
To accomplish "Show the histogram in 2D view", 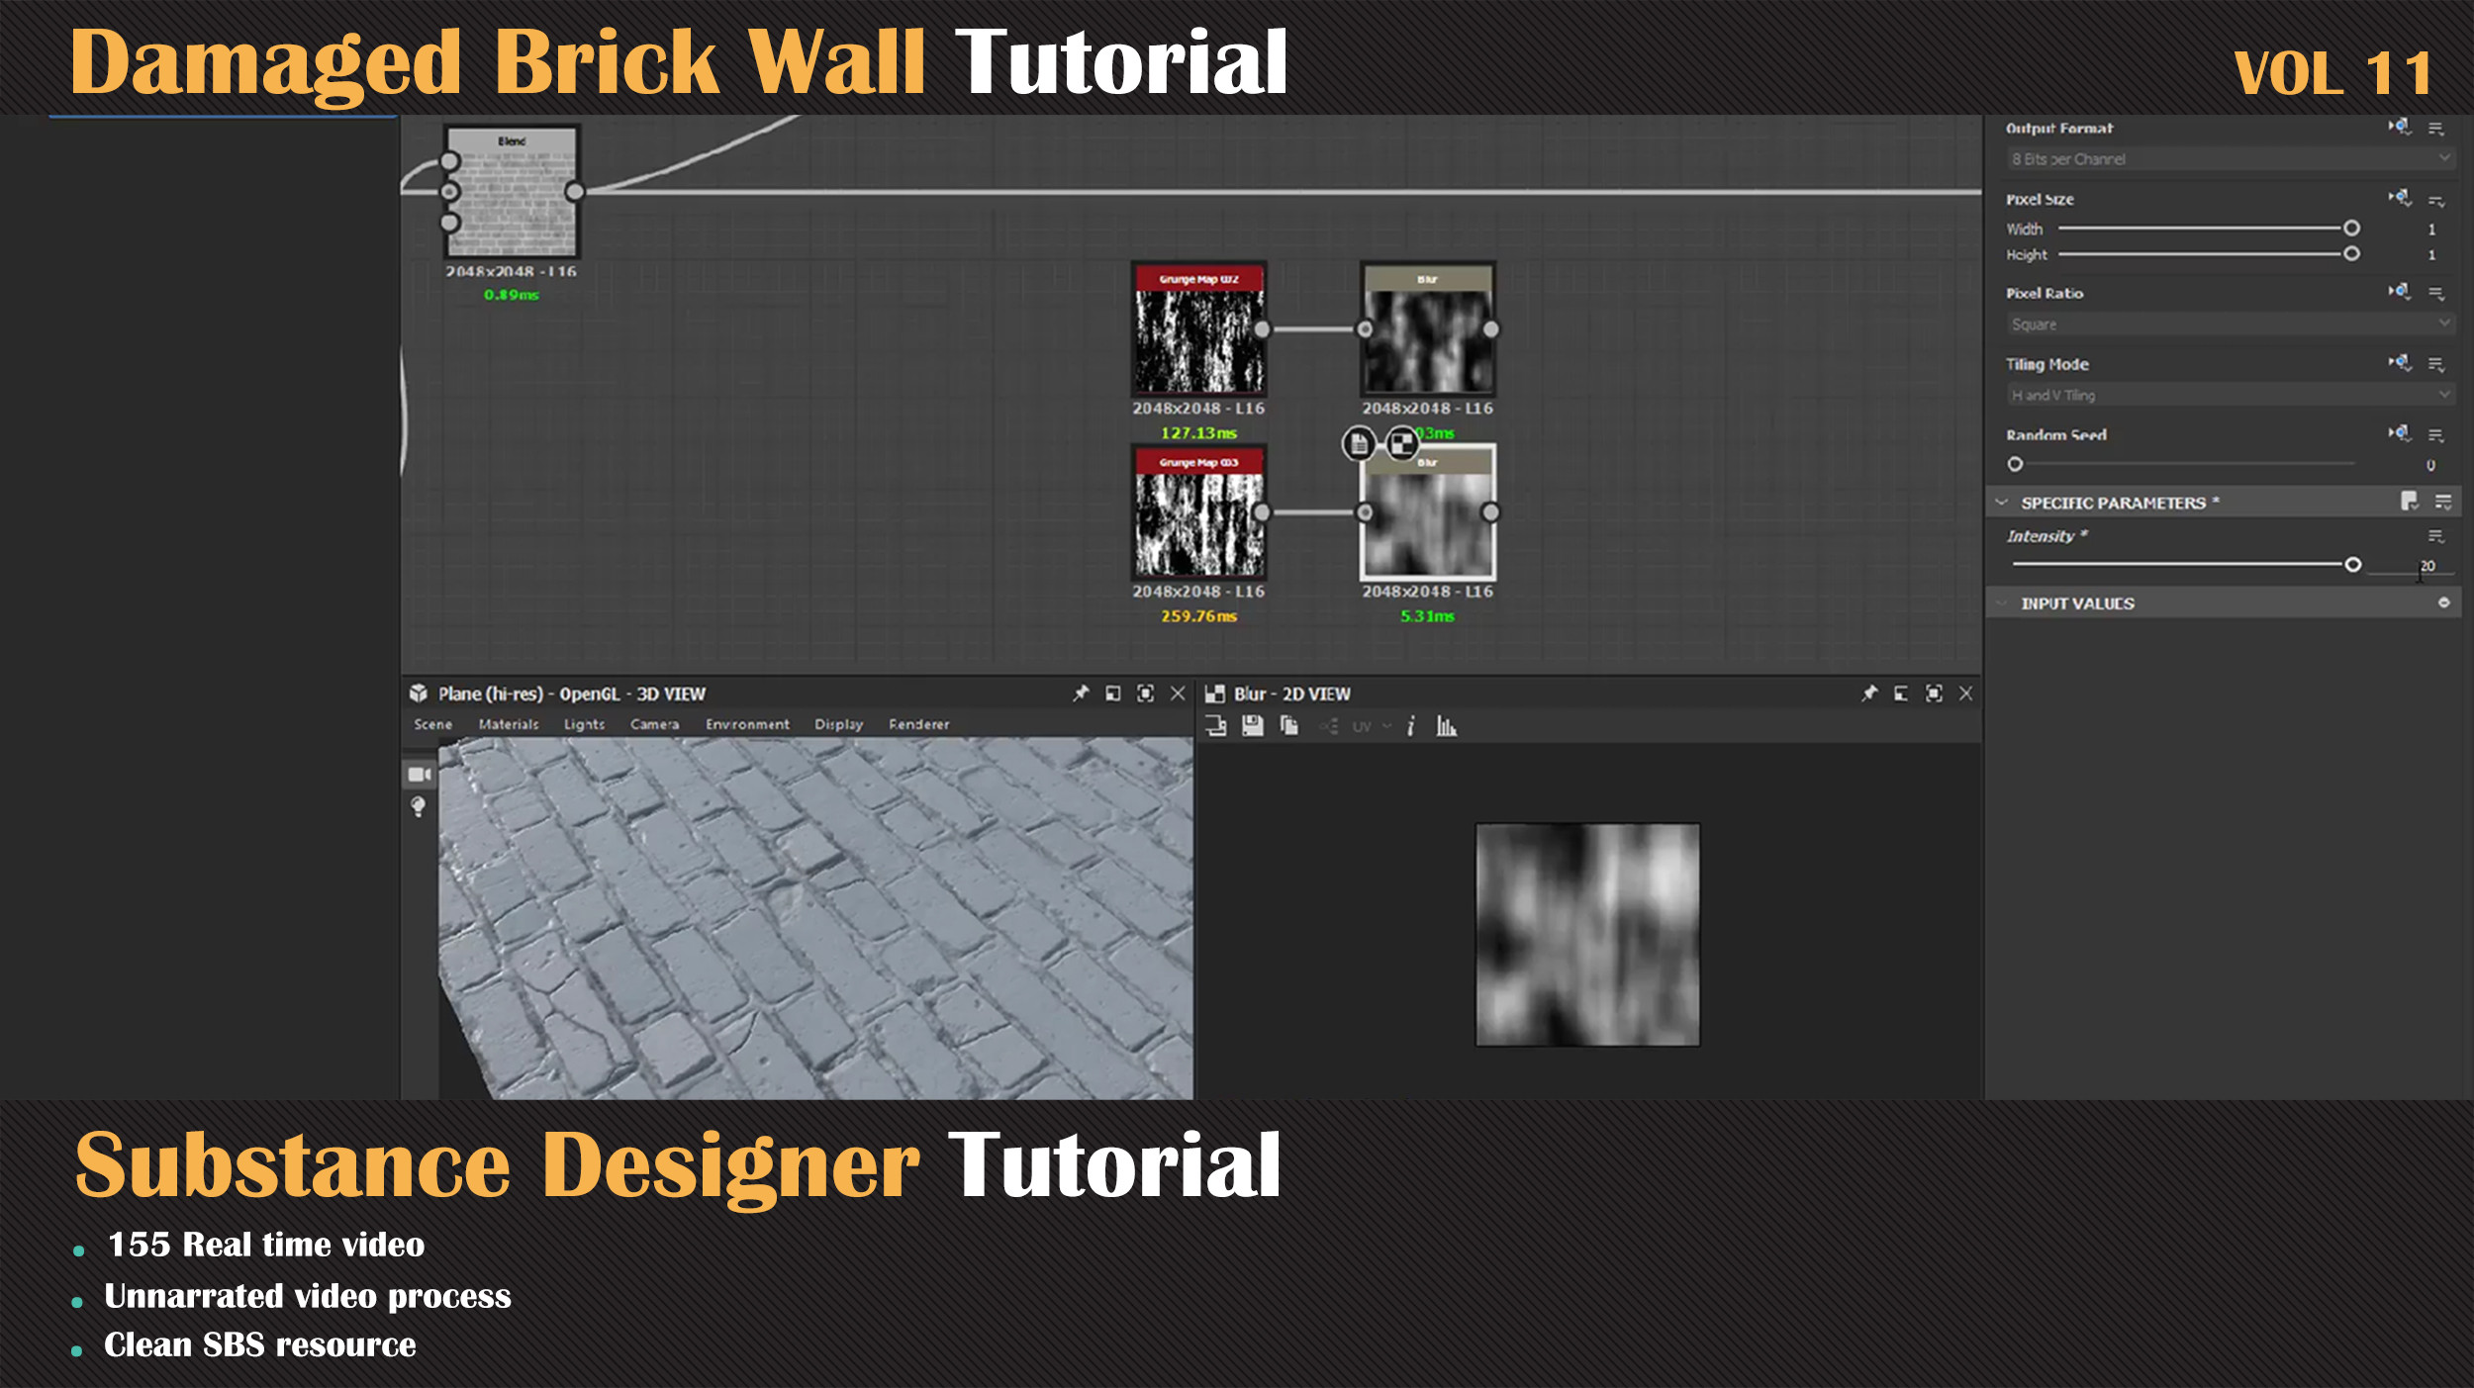I will (x=1446, y=727).
